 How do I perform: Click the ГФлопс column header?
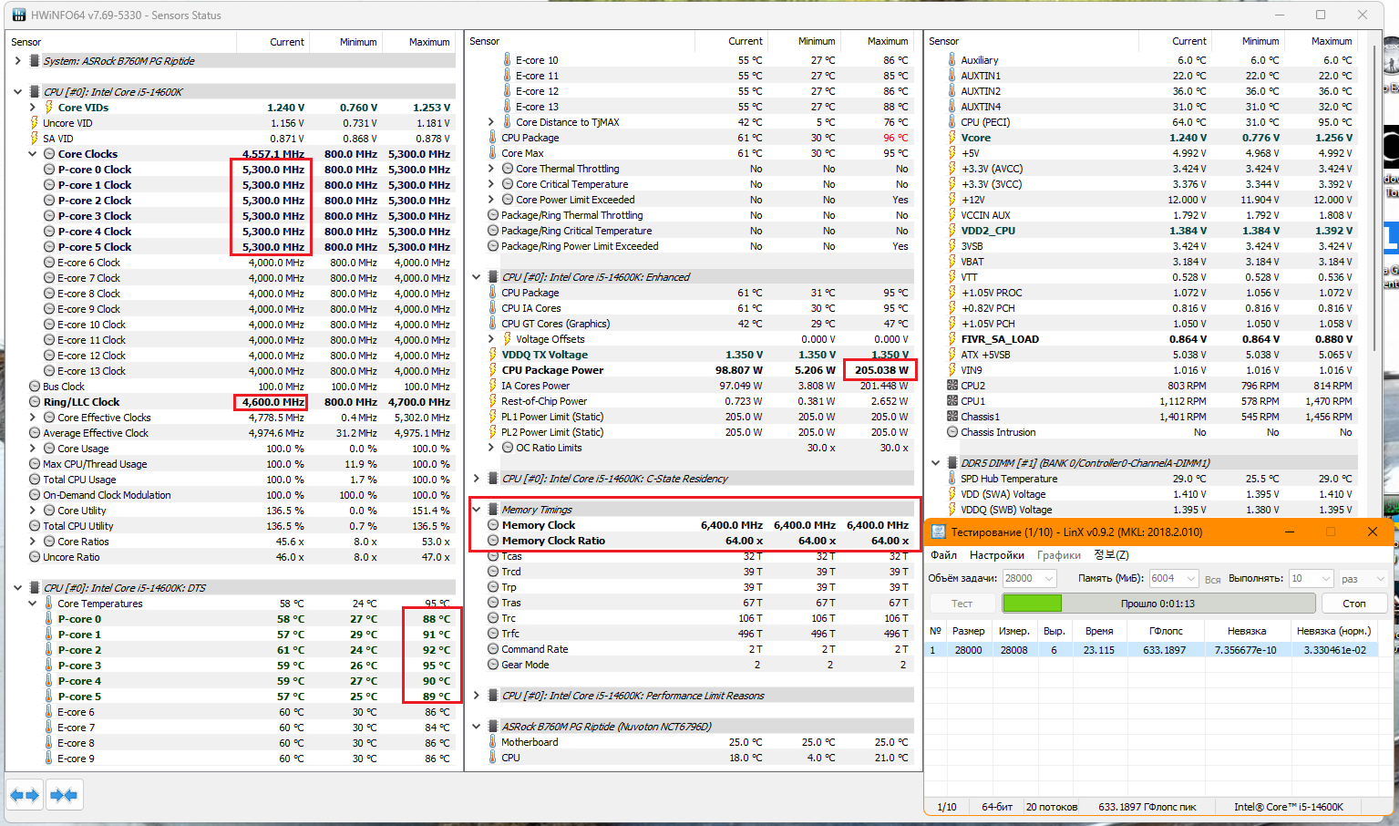click(x=1165, y=631)
